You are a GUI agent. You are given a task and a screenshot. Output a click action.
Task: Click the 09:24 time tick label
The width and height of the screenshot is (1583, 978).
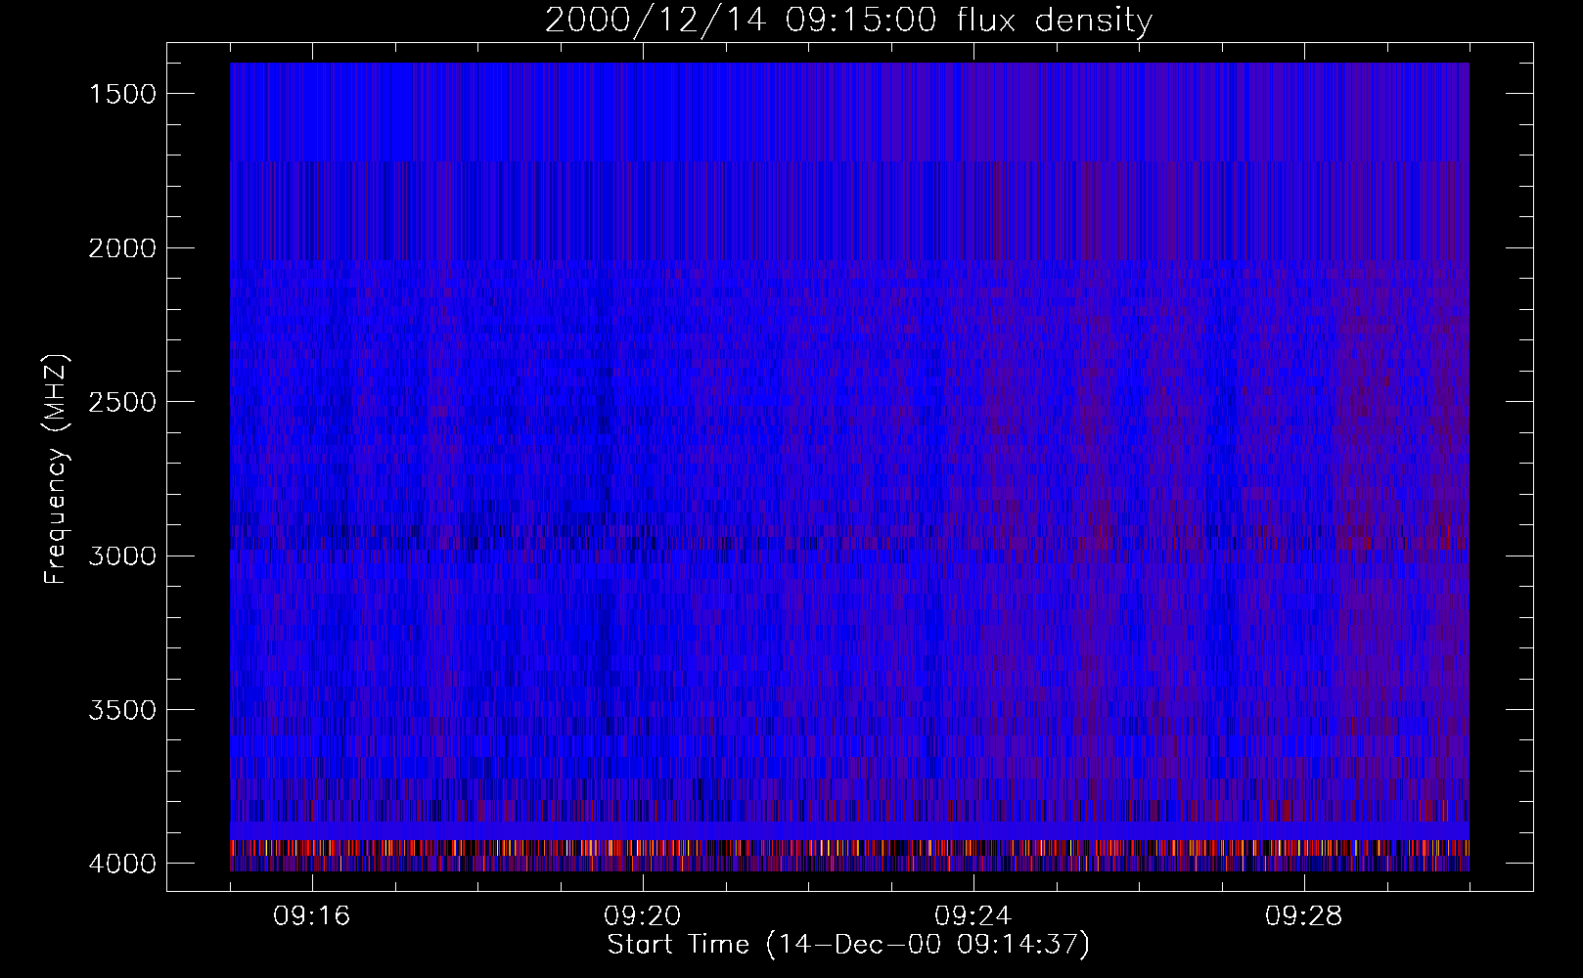pos(973,916)
